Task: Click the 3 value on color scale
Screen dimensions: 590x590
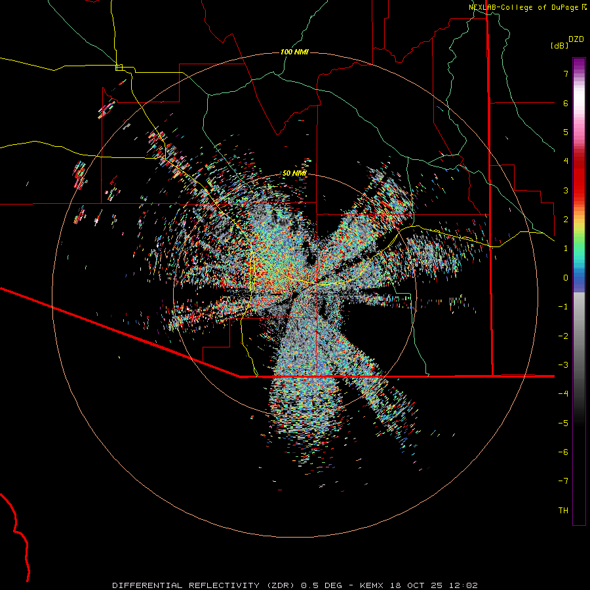Action: coord(566,190)
